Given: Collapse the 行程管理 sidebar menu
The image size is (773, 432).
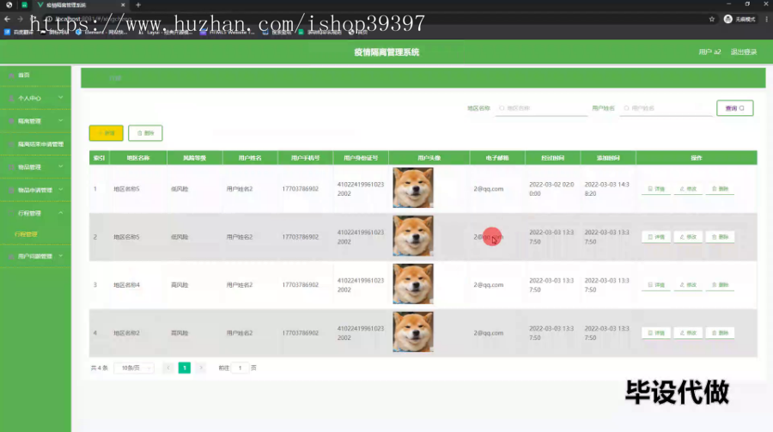Looking at the screenshot, I should point(35,213).
